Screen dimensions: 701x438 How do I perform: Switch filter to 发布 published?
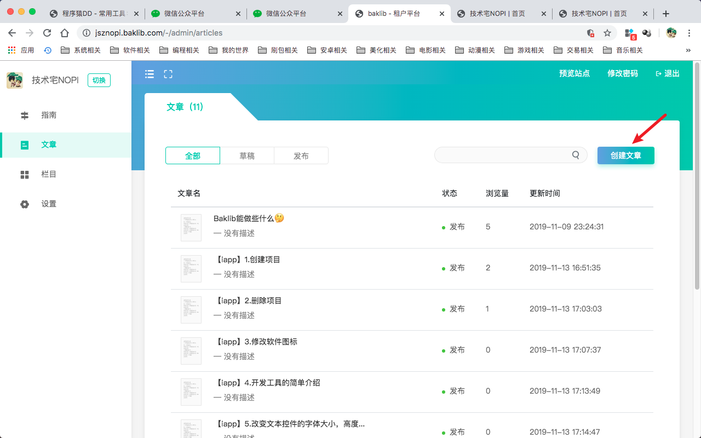[301, 155]
